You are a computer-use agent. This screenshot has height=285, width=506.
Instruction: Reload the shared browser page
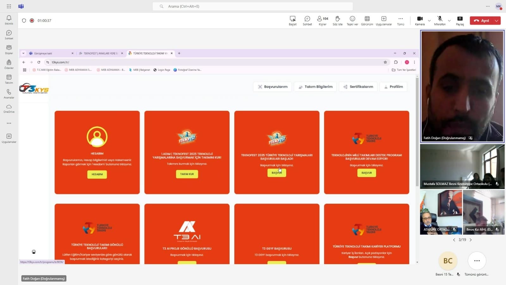pyautogui.click(x=39, y=62)
